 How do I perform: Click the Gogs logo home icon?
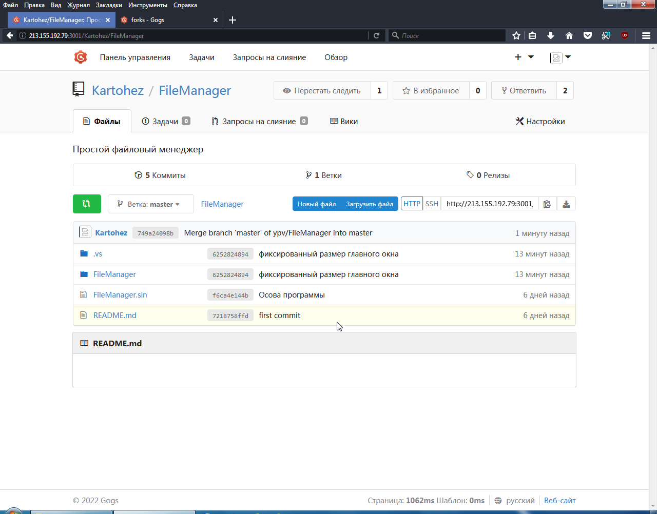pyautogui.click(x=81, y=57)
